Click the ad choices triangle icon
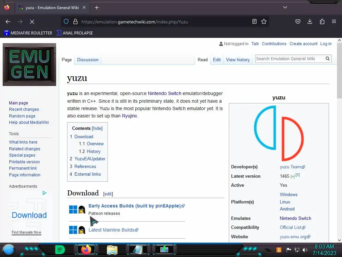342x257 pixels. click(x=44, y=193)
